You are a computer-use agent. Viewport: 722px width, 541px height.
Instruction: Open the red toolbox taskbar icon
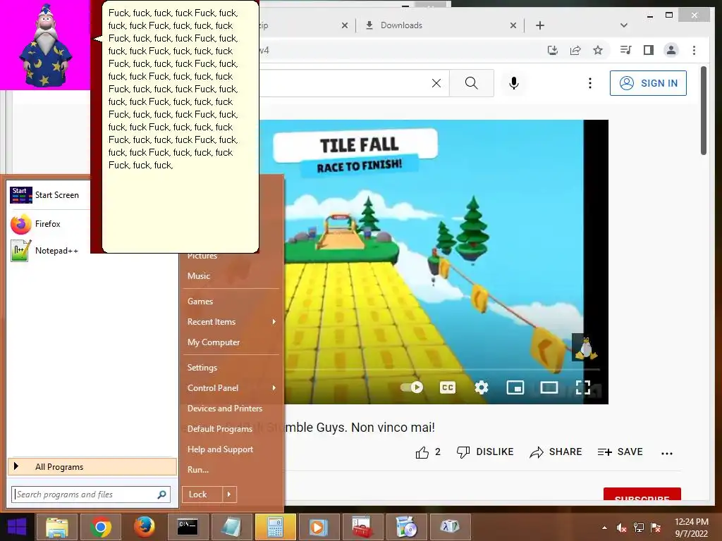tap(362, 527)
